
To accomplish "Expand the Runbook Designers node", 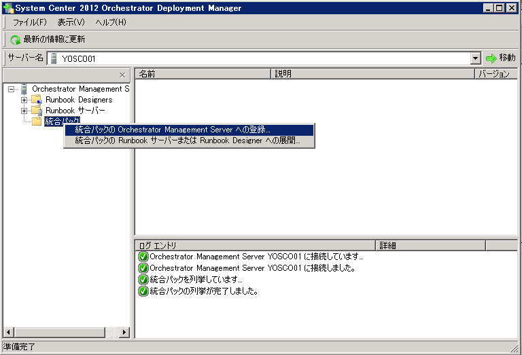I will 24,100.
